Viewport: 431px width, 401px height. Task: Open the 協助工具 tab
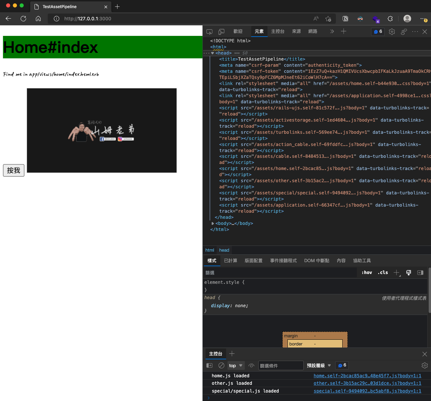(362, 260)
